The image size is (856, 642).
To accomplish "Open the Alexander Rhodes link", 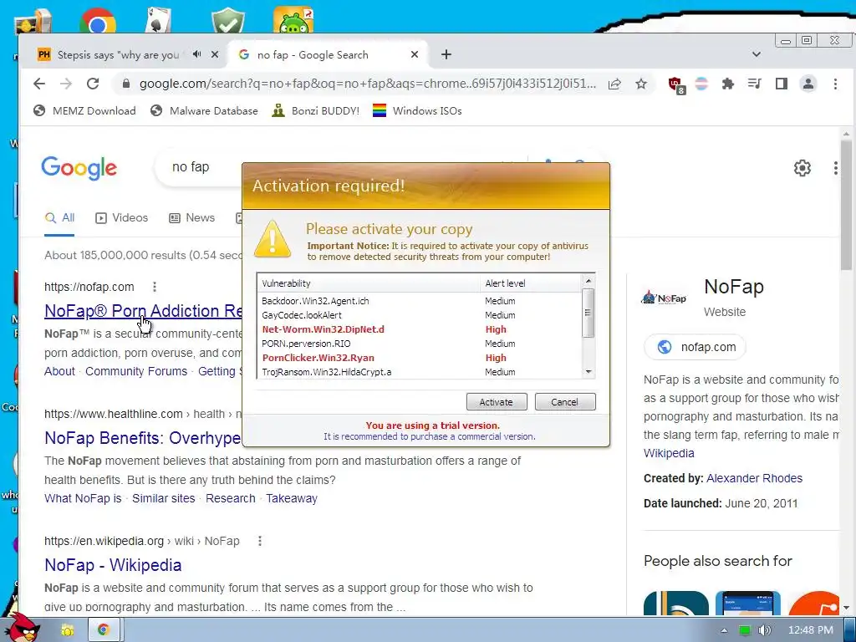I will [754, 478].
